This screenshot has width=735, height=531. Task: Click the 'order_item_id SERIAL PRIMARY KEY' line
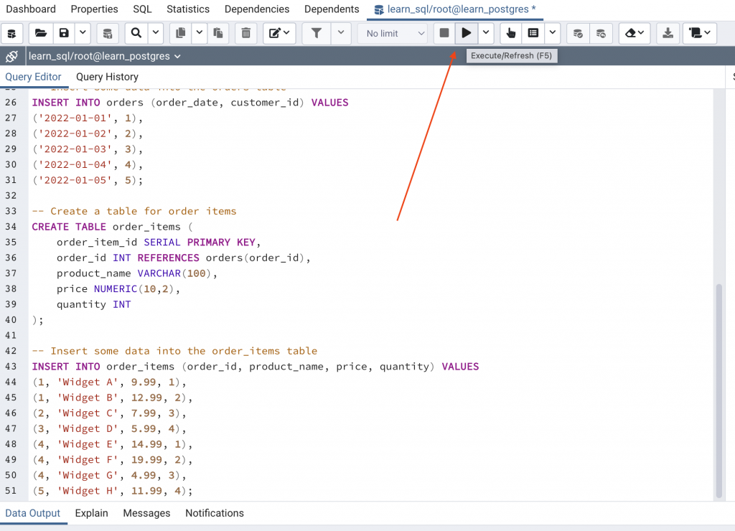159,243
